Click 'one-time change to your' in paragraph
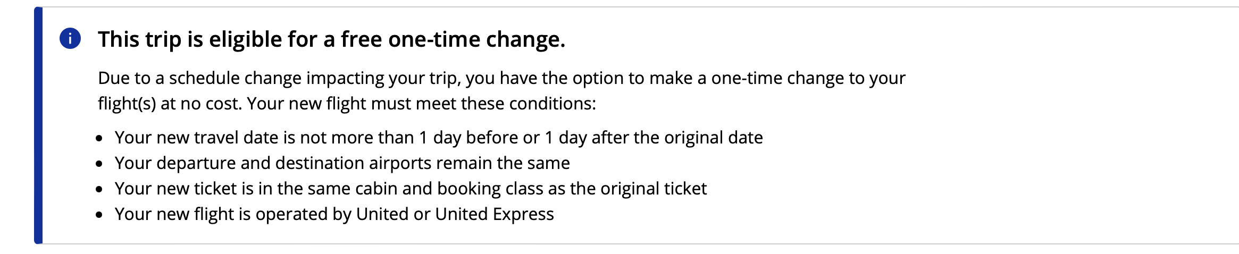The height and width of the screenshot is (254, 1239). (x=808, y=78)
